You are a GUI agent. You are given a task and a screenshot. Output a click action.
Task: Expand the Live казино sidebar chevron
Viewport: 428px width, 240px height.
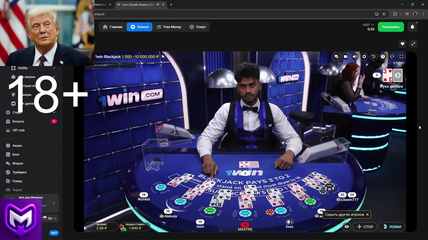(x=54, y=77)
